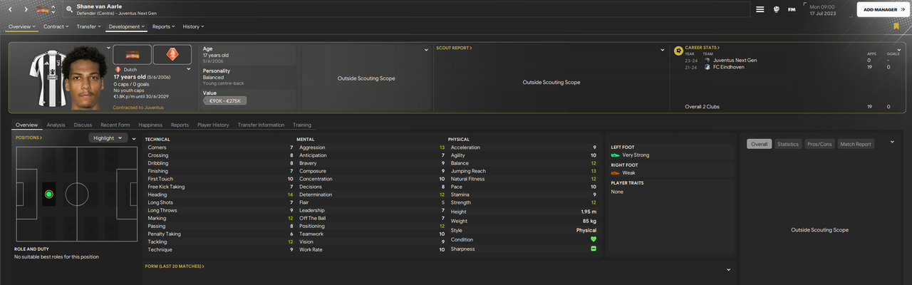Click the green Sharpness icon

(x=593, y=249)
